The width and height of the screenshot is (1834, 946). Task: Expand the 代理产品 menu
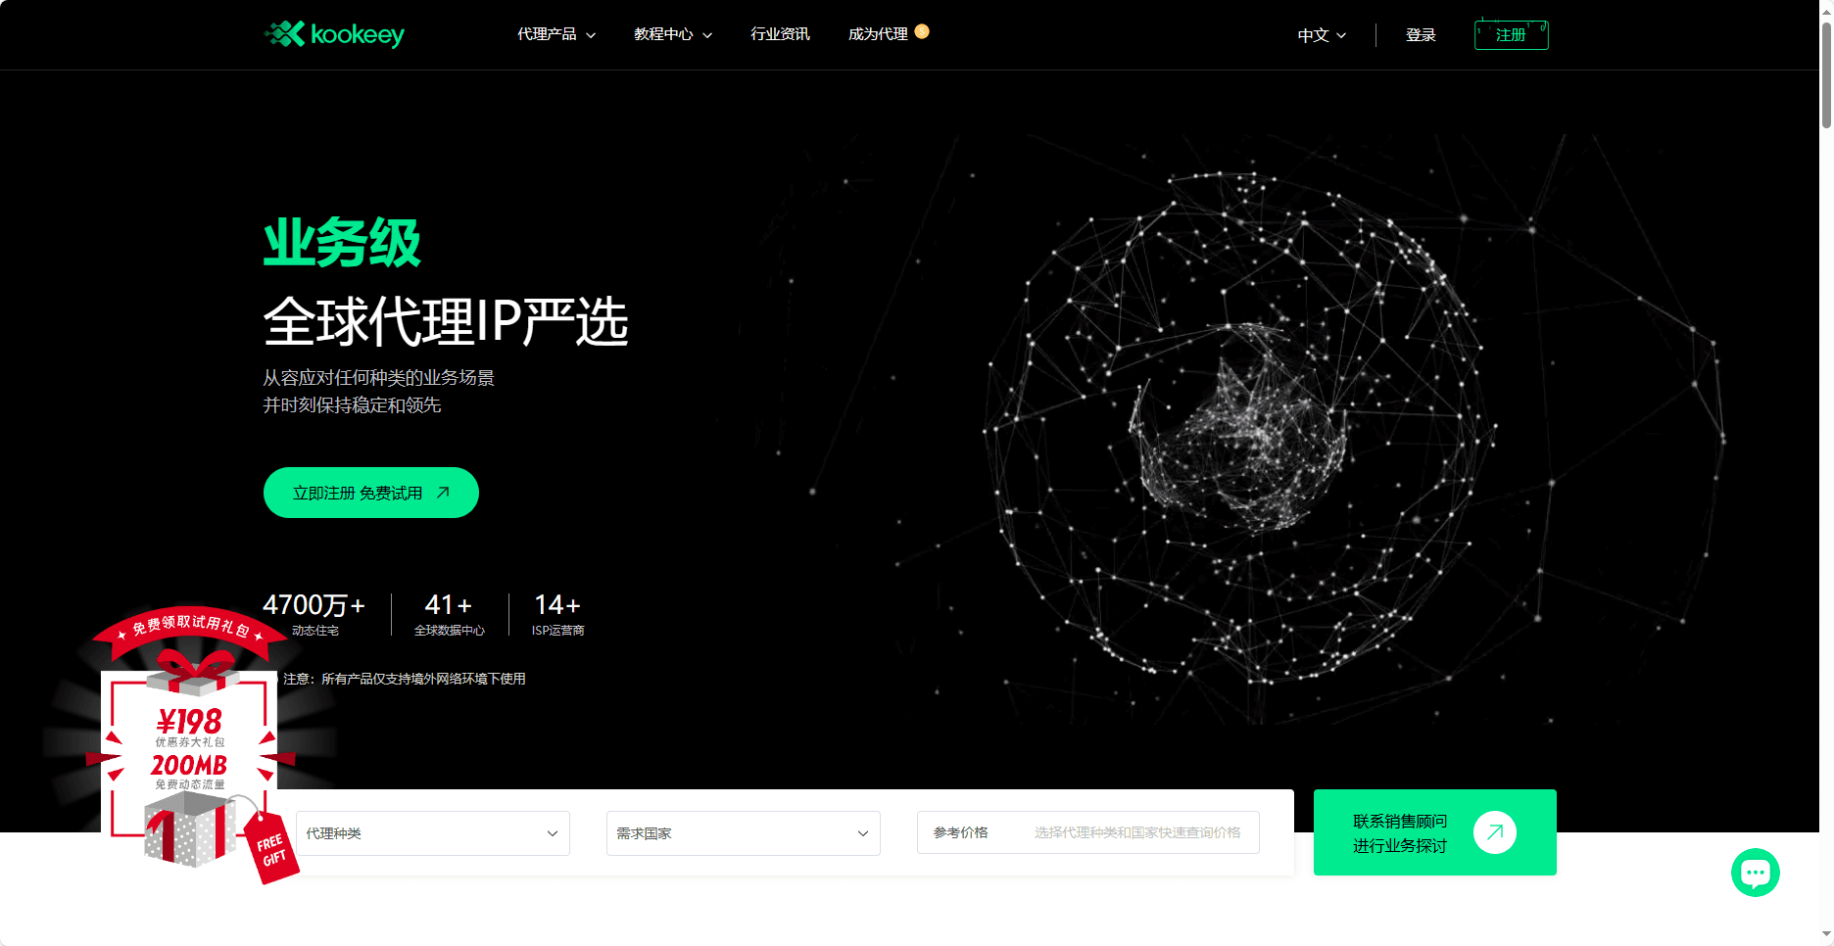click(x=556, y=34)
